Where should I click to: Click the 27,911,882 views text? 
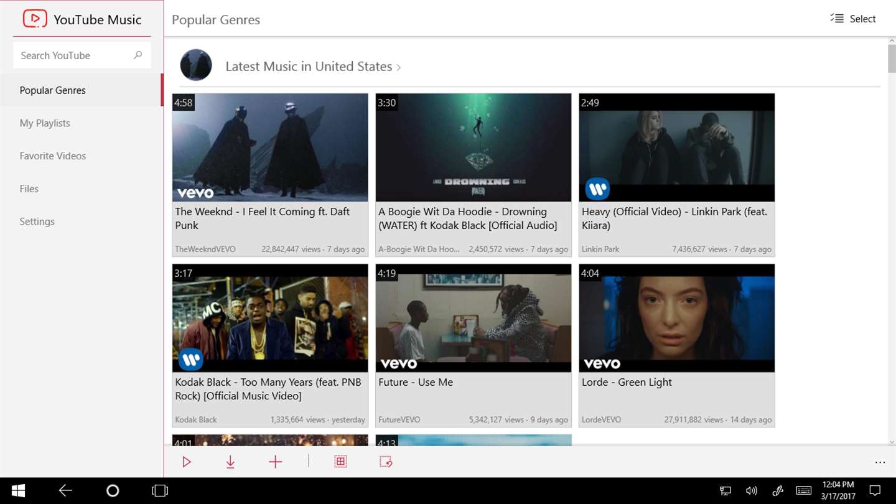coord(694,419)
